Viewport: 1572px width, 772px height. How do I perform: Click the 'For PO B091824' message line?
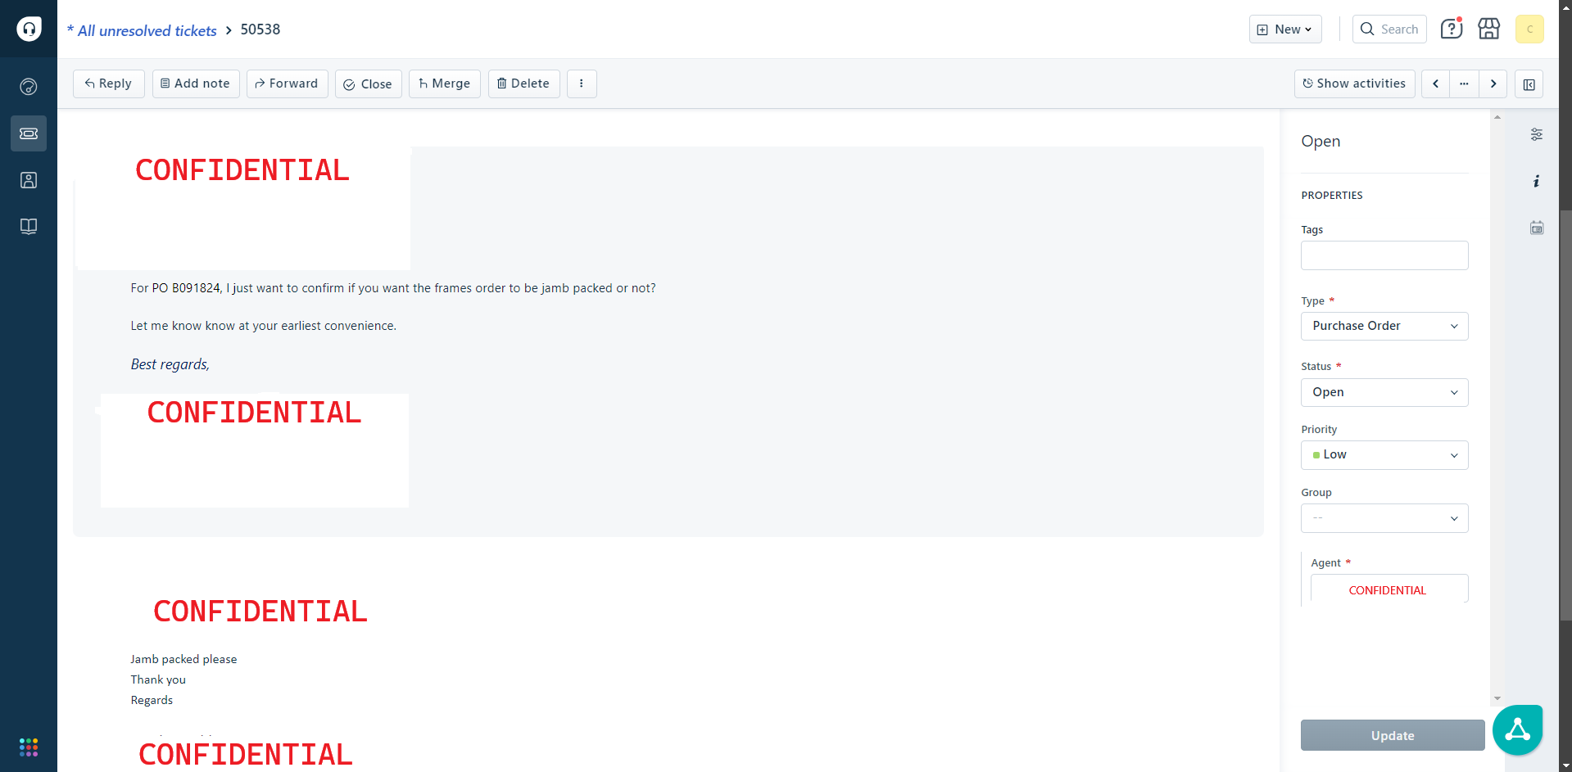coord(393,288)
